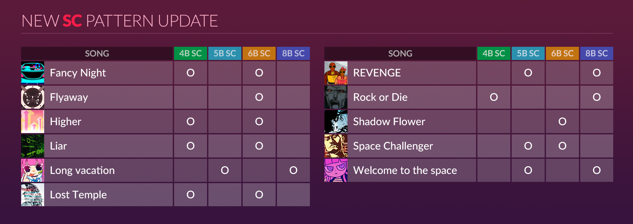Click the Fancy Night album art thumbnail
633x224 pixels.
(x=33, y=73)
